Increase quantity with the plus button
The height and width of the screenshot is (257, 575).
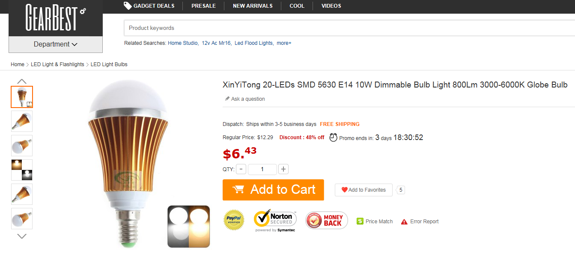(x=283, y=169)
